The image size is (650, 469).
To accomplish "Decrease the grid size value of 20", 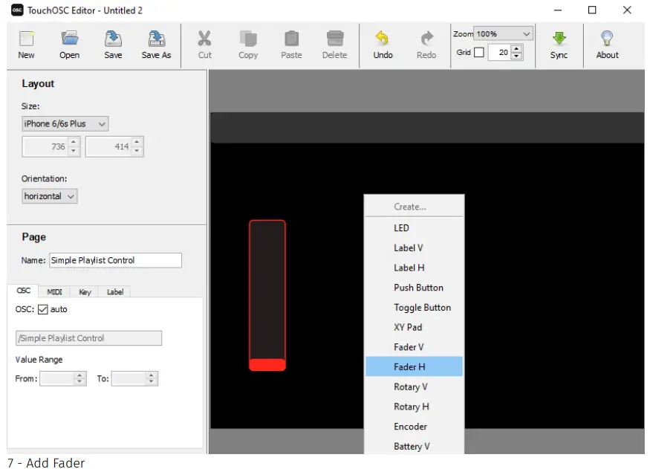I will (x=516, y=56).
